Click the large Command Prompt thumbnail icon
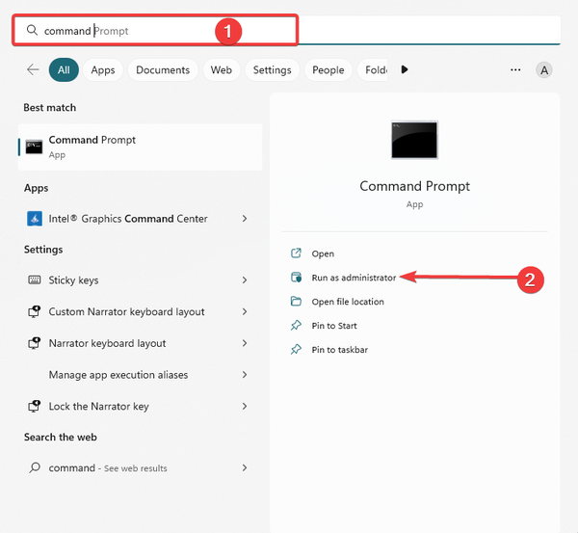The height and width of the screenshot is (533, 578). pos(414,140)
